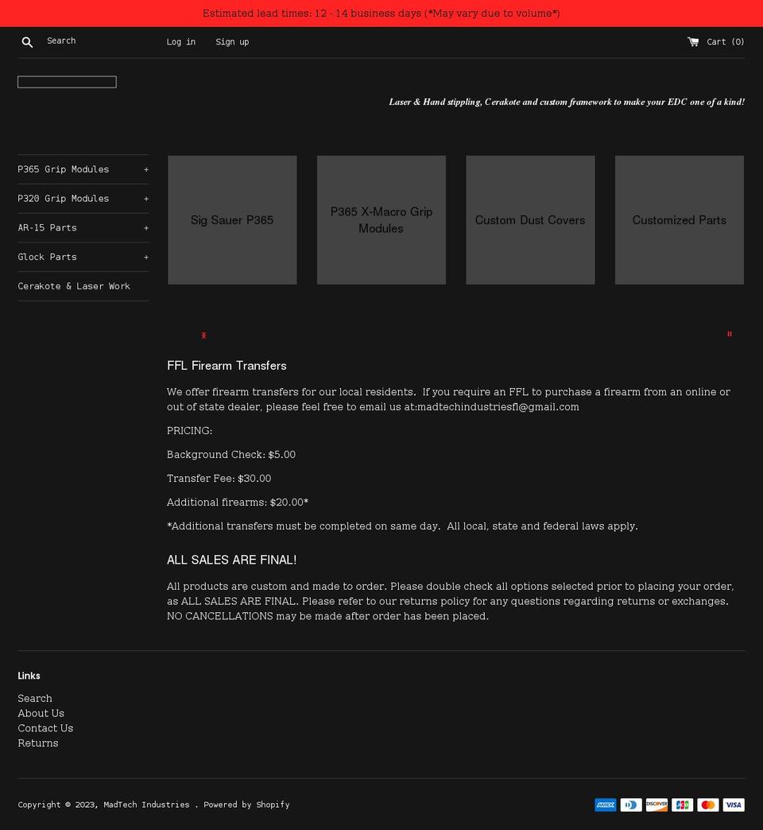Click the FFL Firearm Transfers heading
The image size is (763, 830).
[x=227, y=365]
